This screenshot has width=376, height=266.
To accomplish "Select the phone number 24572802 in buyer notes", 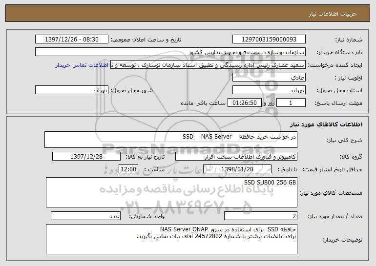I will (209, 237).
